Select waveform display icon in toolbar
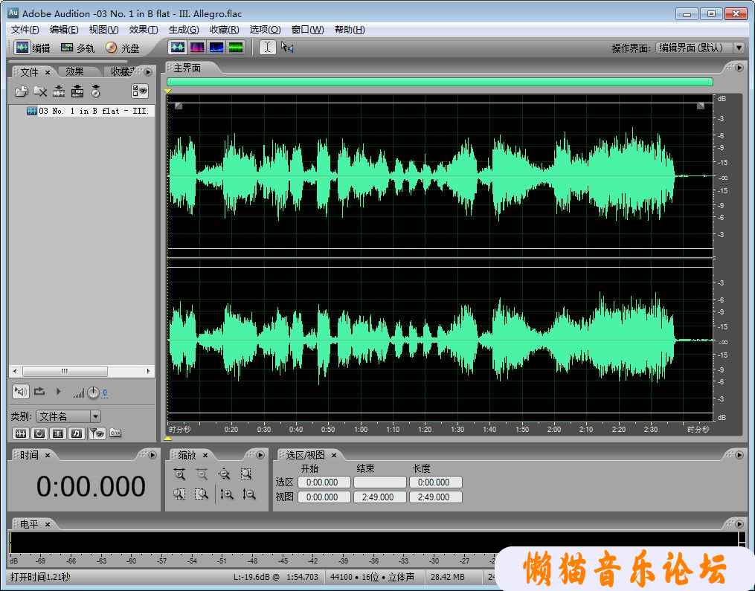The width and height of the screenshot is (755, 591). (x=178, y=47)
